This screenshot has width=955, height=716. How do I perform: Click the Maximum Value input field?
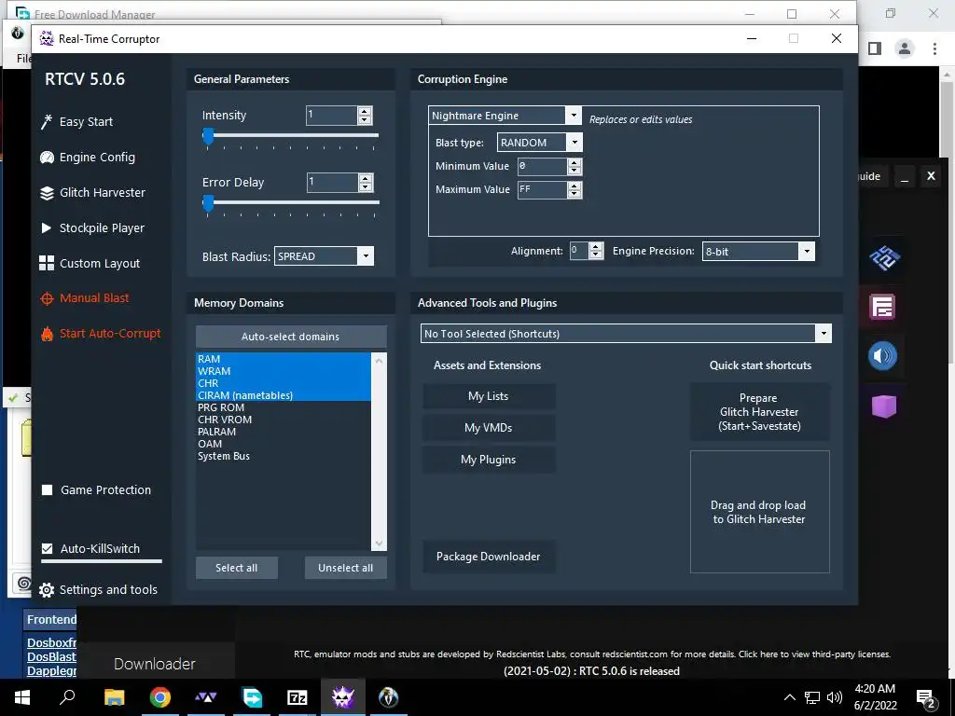click(x=542, y=190)
